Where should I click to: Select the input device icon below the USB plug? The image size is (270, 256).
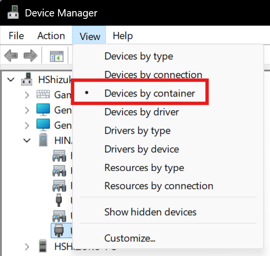click(x=59, y=216)
